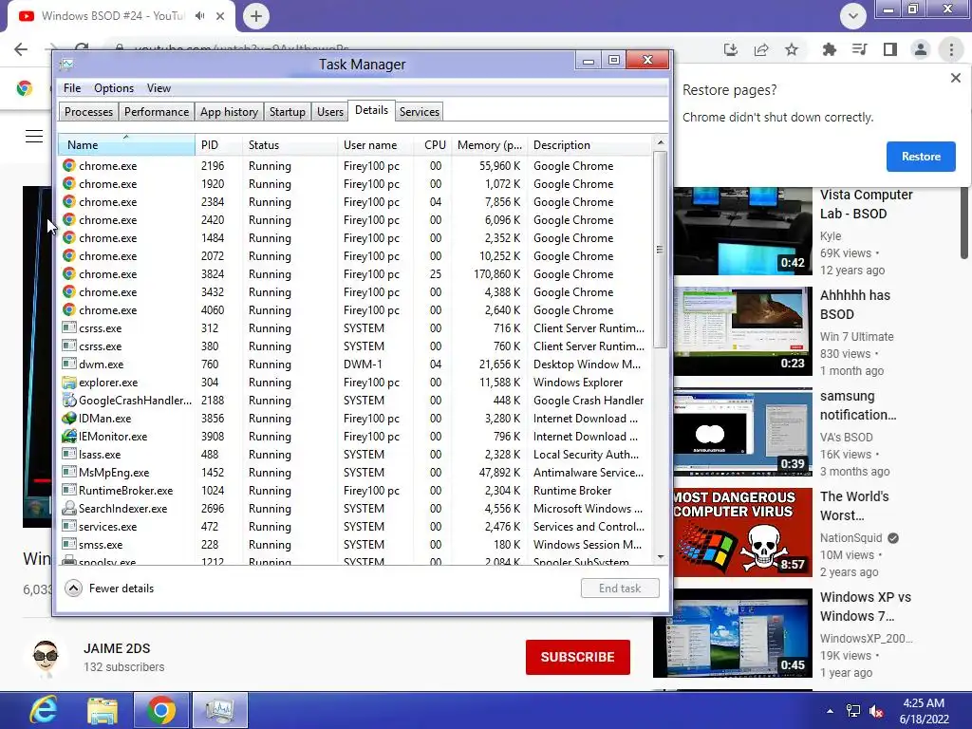972x729 pixels.
Task: Open The World's Worst video title
Action: click(x=854, y=506)
